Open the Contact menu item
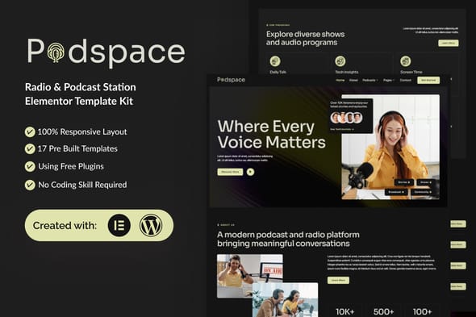The width and height of the screenshot is (476, 317). (x=405, y=80)
